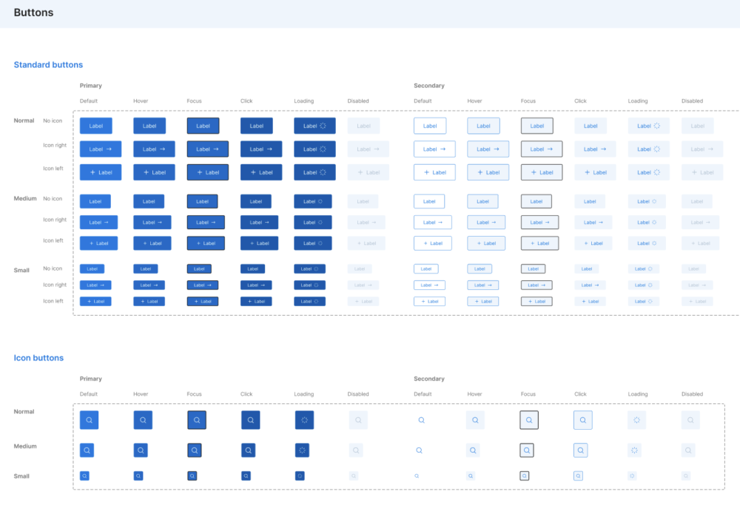This screenshot has height=517, width=740.
Task: Click Primary Small Click-state search icon button
Action: point(246,476)
